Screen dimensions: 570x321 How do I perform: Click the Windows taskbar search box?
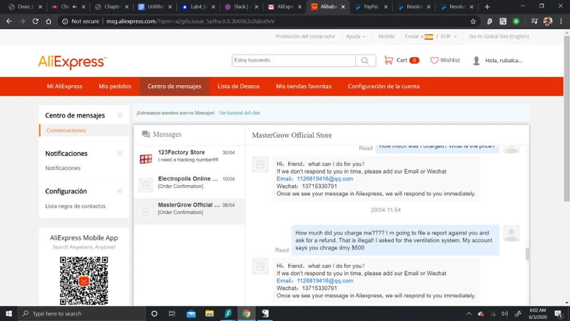point(81,314)
